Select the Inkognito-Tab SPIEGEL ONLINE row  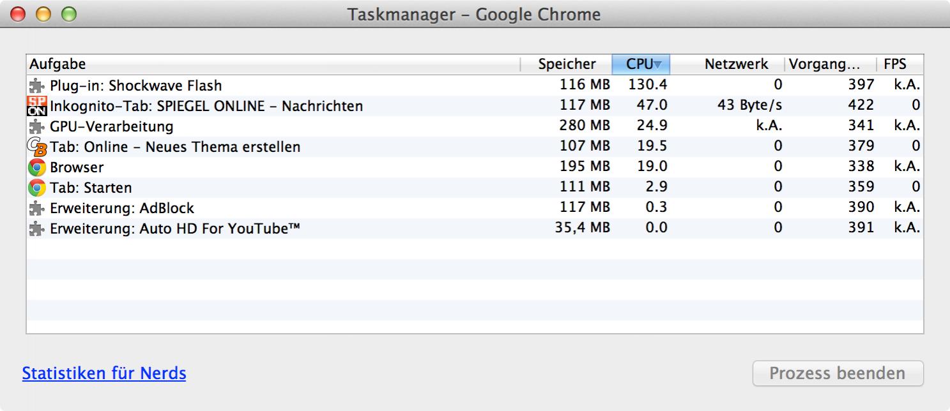pyautogui.click(x=206, y=106)
